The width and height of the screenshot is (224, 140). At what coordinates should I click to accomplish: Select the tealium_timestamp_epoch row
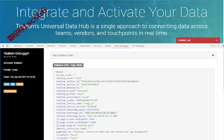click(x=78, y=110)
